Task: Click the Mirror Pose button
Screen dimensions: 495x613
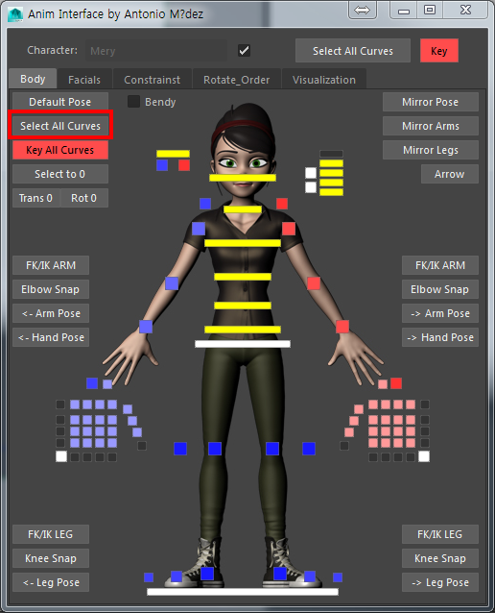Action: [x=431, y=102]
